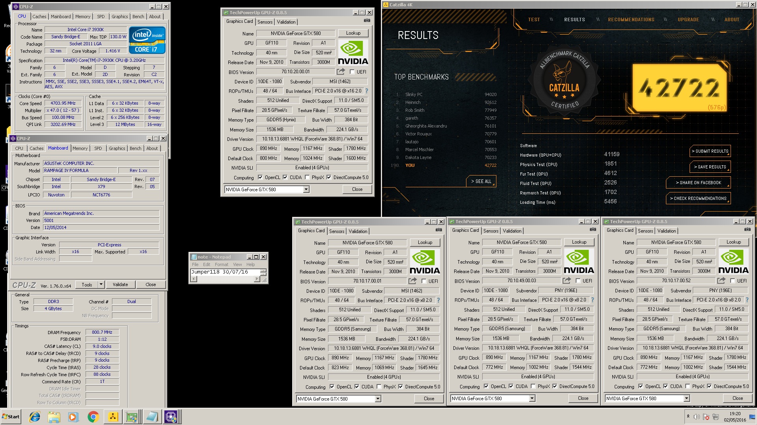Toggle OpenCL checkbox in GPU-Z BIOS 70.10.20.00.01
The width and height of the screenshot is (757, 425).
(260, 177)
